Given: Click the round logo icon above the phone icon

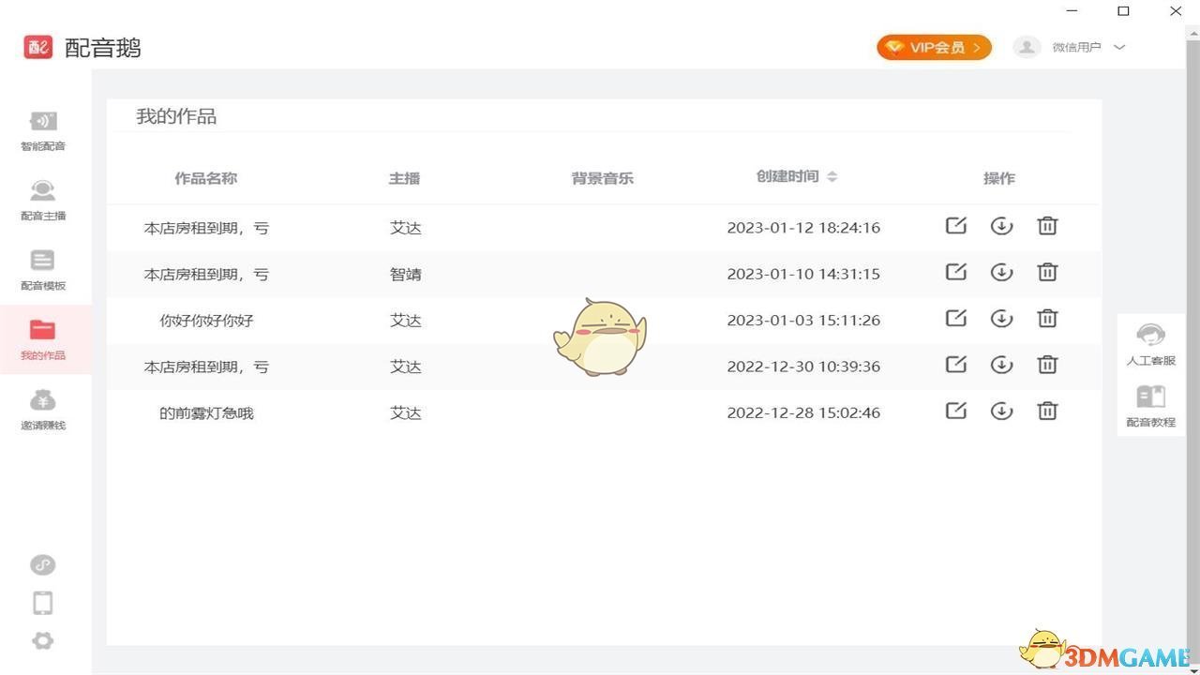Looking at the screenshot, I should point(42,564).
